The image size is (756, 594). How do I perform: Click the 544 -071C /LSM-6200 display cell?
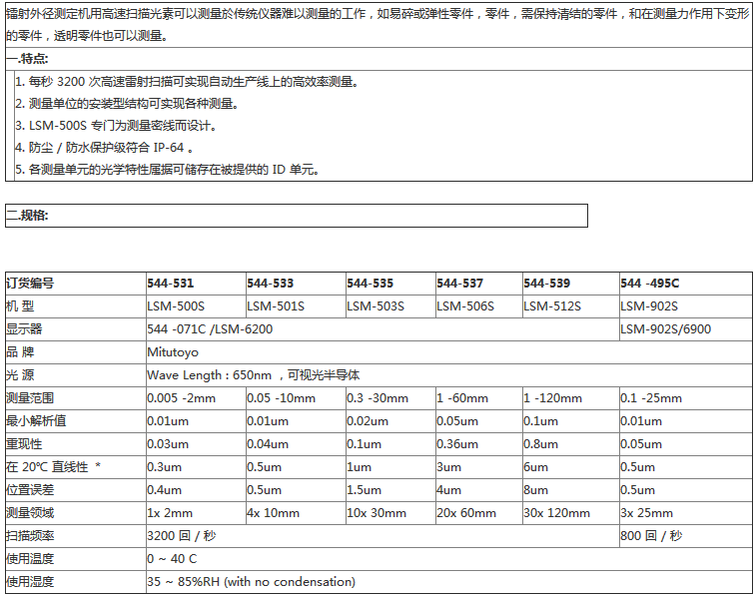click(x=210, y=329)
